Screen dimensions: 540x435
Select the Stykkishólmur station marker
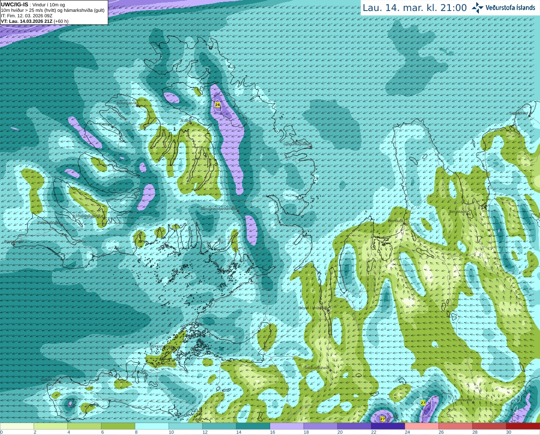pyautogui.click(x=174, y=349)
